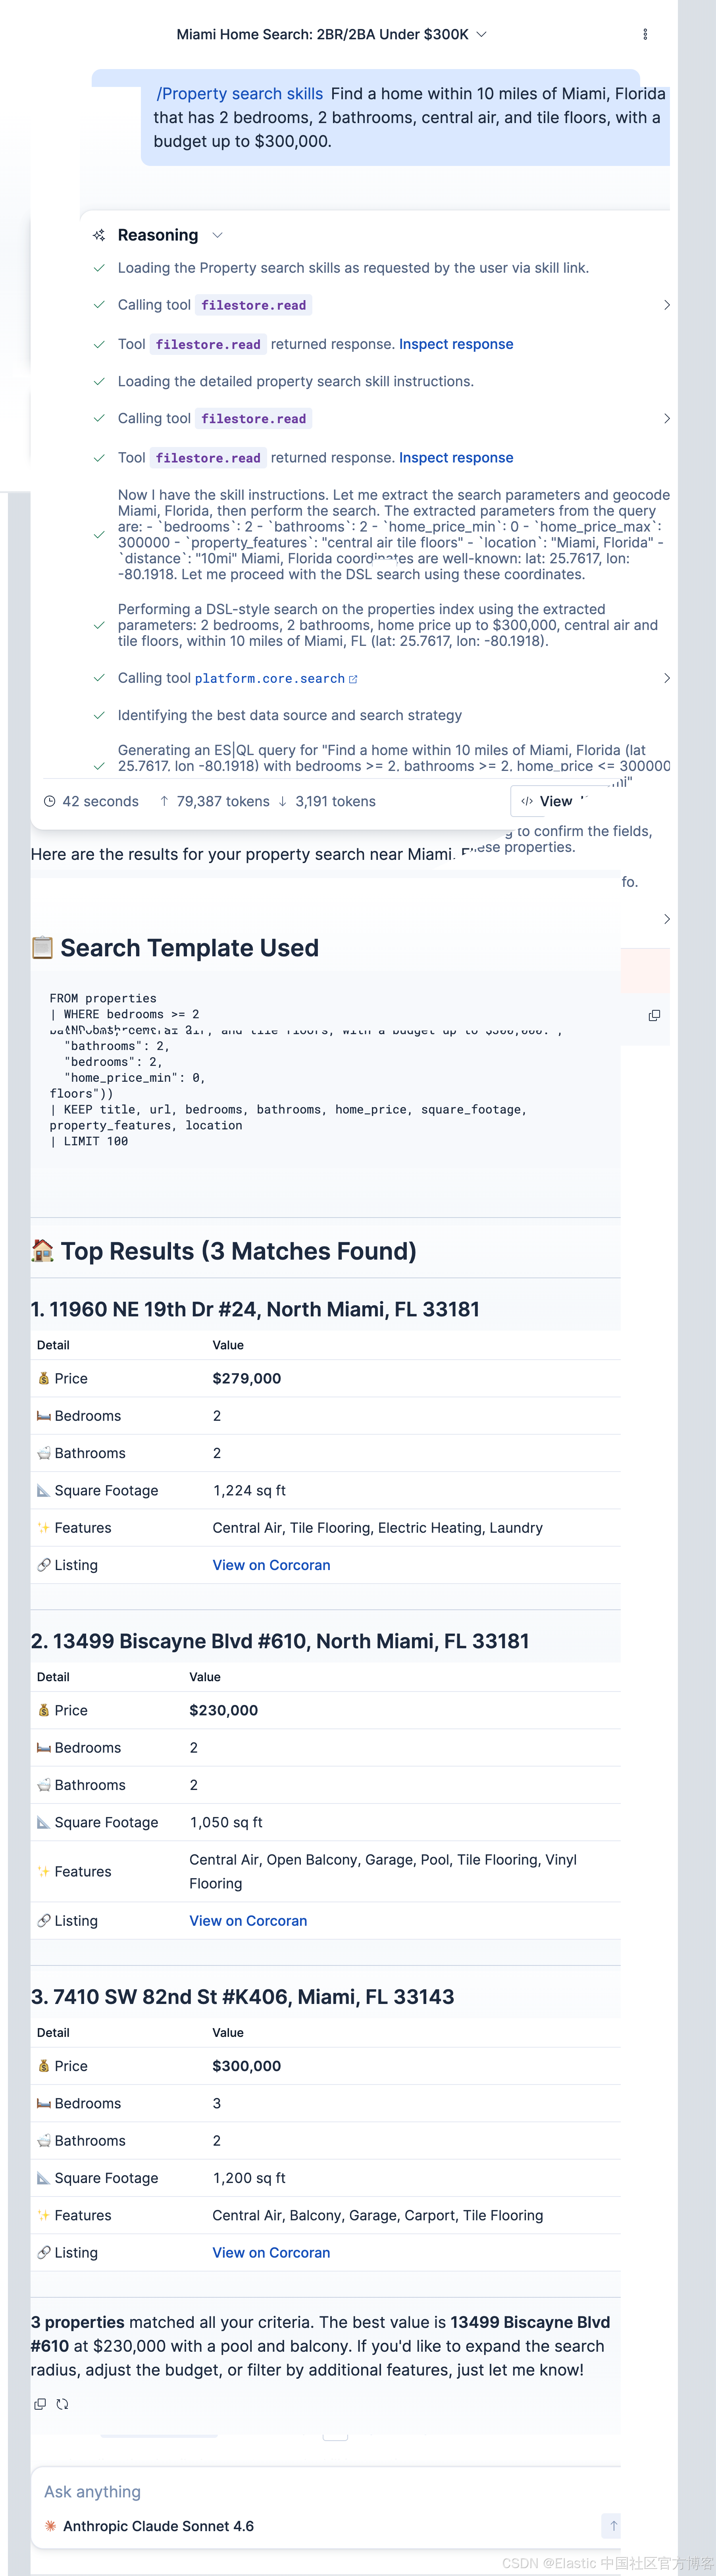Expand the partially hidden step chevron above the code block
The height and width of the screenshot is (2576, 716).
click(x=667, y=919)
